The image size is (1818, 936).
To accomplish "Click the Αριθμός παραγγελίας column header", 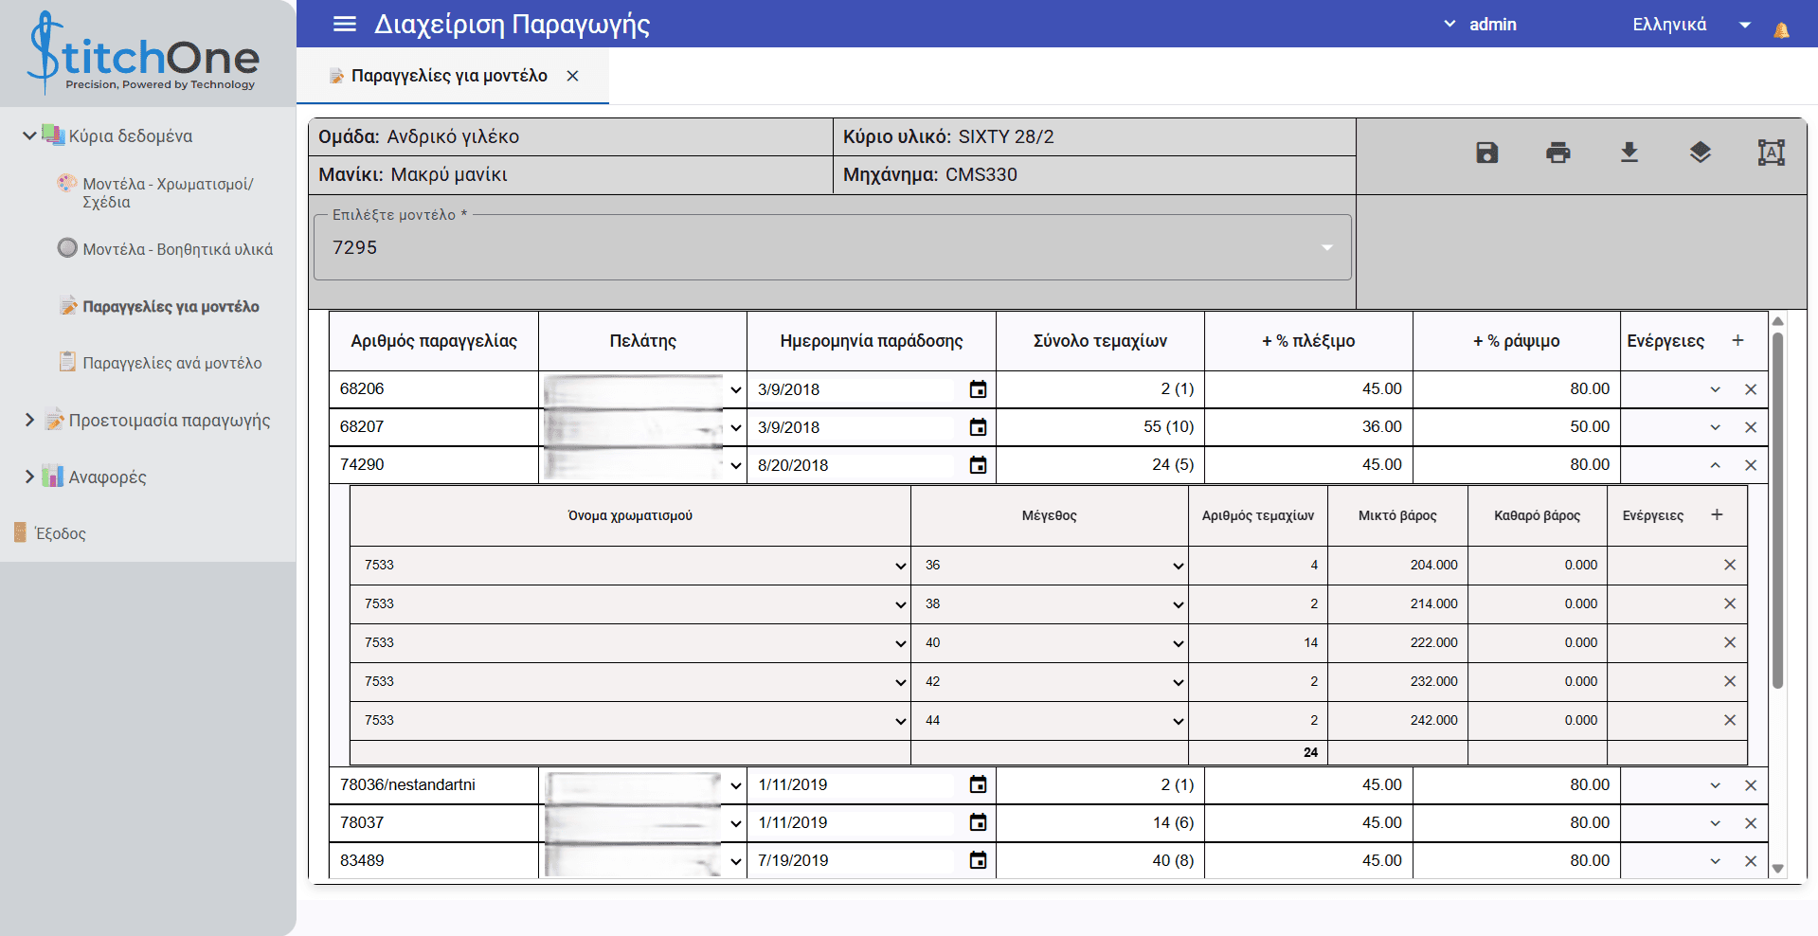I will click(434, 341).
